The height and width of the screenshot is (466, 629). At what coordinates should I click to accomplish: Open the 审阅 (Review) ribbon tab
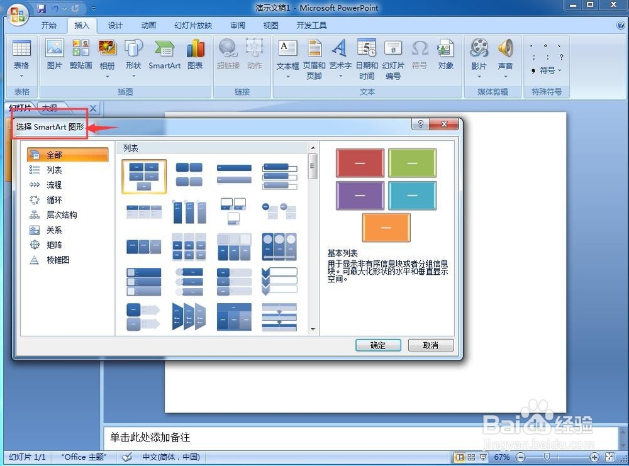coord(238,26)
